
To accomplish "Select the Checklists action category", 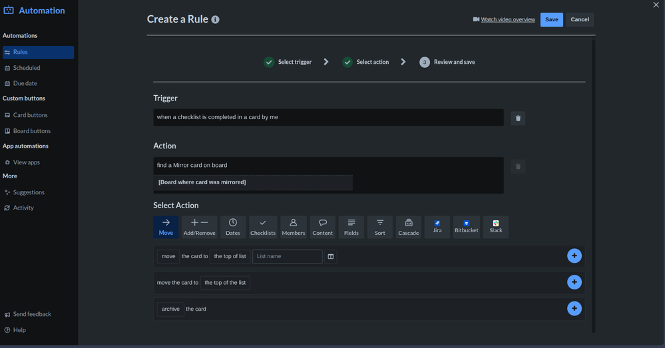I will [263, 227].
